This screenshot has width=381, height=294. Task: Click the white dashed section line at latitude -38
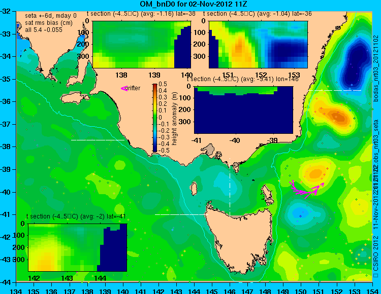tap(98, 140)
